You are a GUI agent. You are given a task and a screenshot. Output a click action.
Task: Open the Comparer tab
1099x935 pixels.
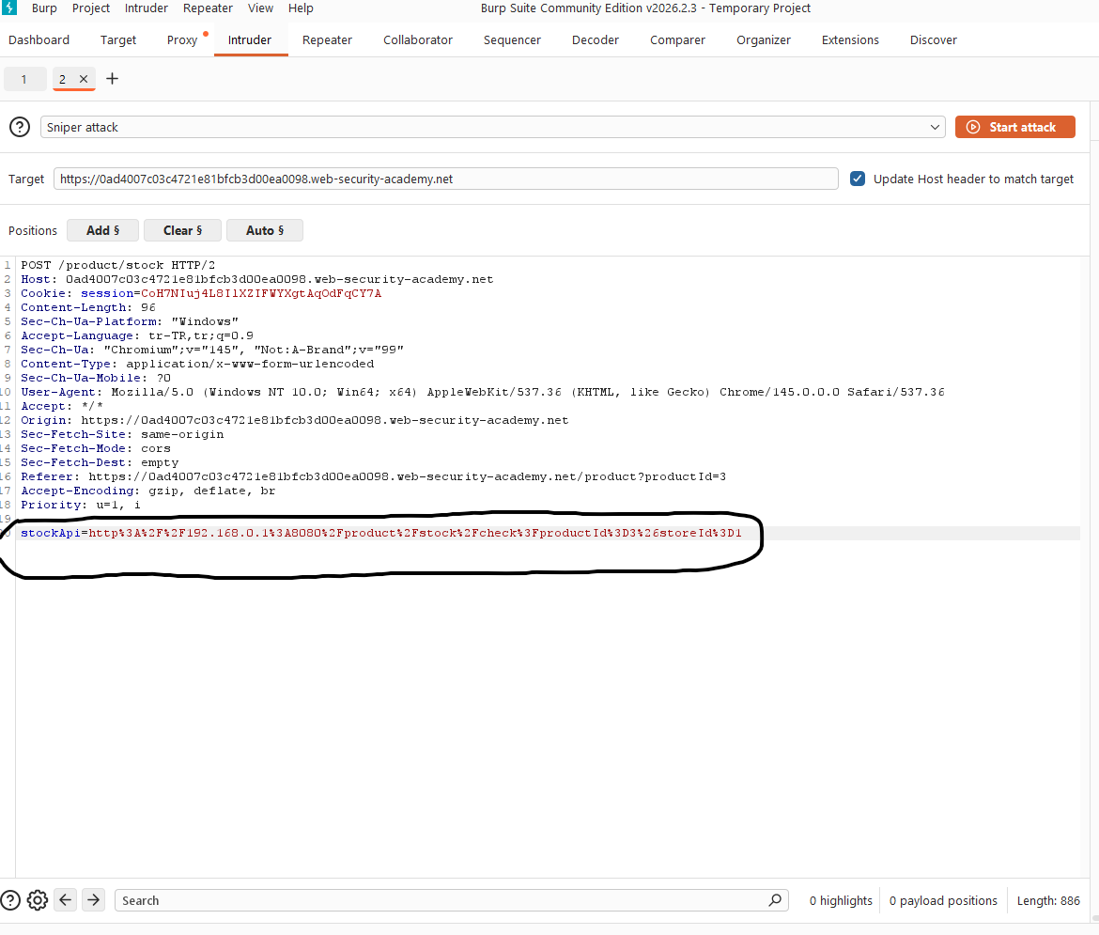[678, 40]
